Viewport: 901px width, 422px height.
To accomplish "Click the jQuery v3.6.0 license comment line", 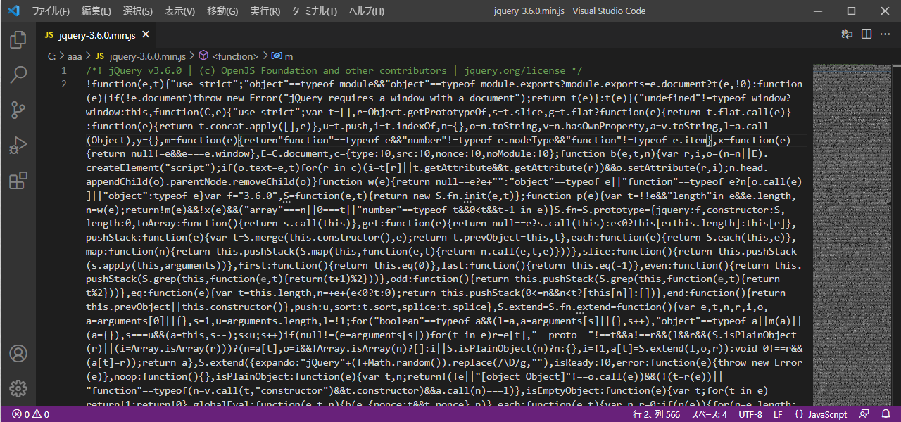I will click(334, 70).
